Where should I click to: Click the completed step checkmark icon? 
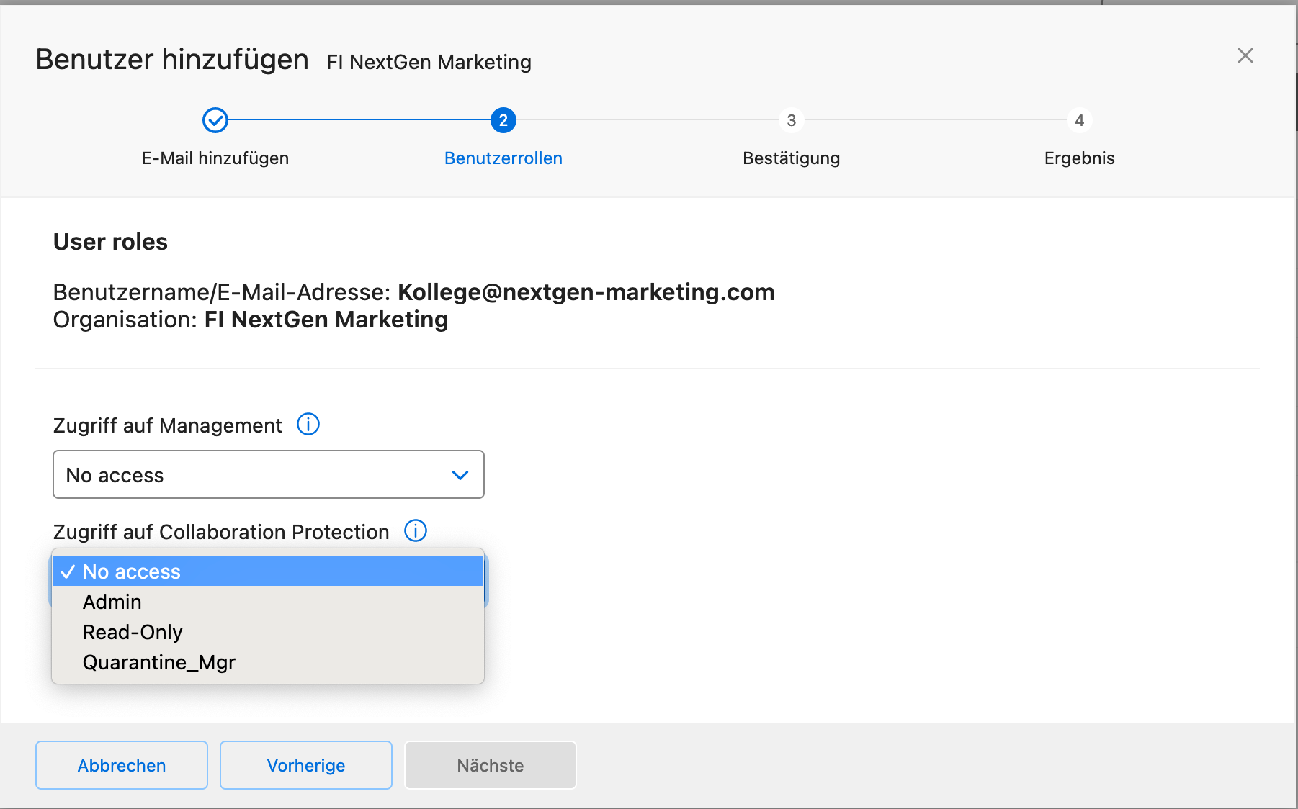click(215, 120)
